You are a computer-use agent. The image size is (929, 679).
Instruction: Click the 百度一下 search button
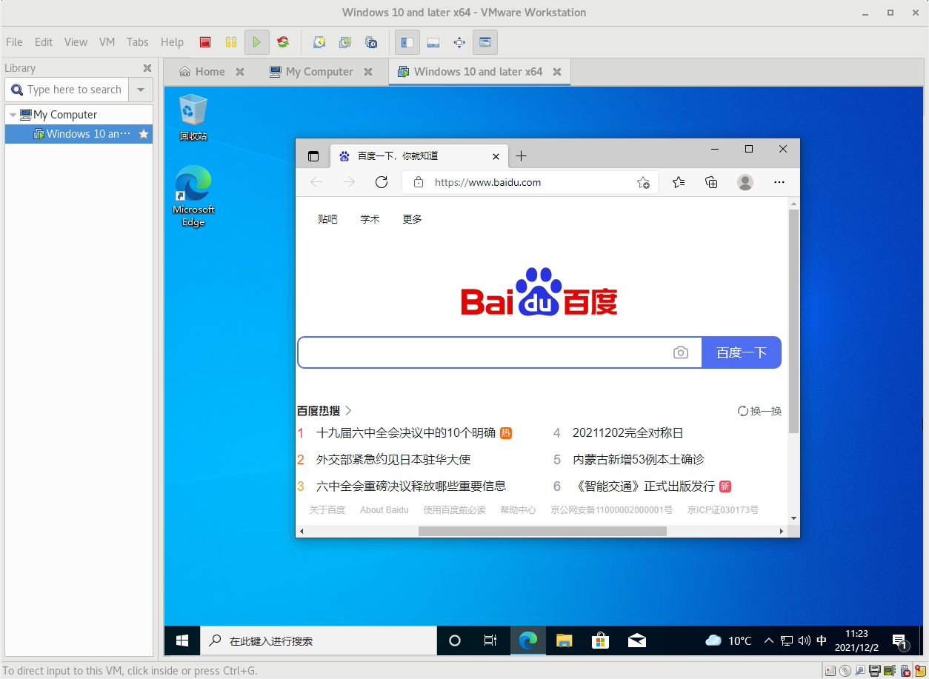click(x=742, y=352)
